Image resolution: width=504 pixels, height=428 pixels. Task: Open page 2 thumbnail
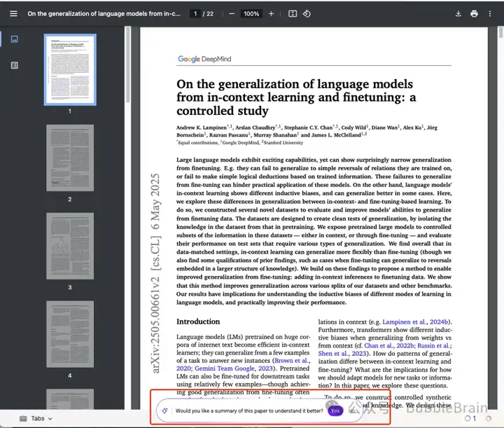point(70,158)
